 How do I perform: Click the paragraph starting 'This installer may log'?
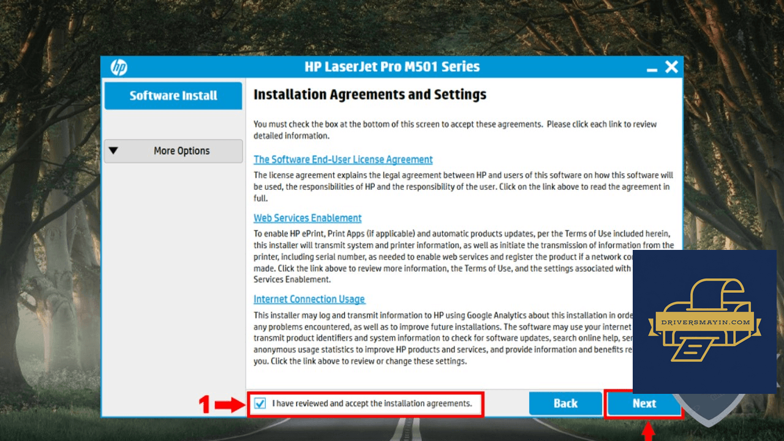(443, 338)
